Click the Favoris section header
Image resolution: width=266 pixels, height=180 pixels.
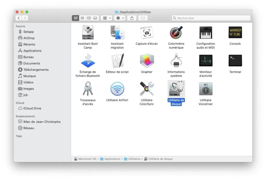[x=20, y=26]
